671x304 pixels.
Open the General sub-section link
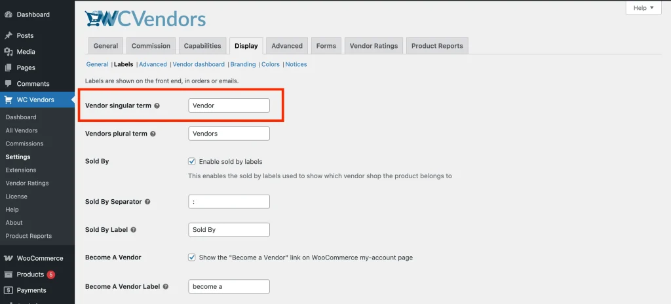pyautogui.click(x=97, y=64)
